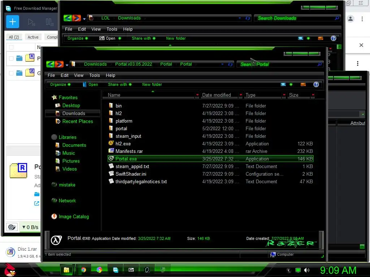The height and width of the screenshot is (277, 370).
Task: Select the Portal.exe file row
Action: (x=211, y=159)
